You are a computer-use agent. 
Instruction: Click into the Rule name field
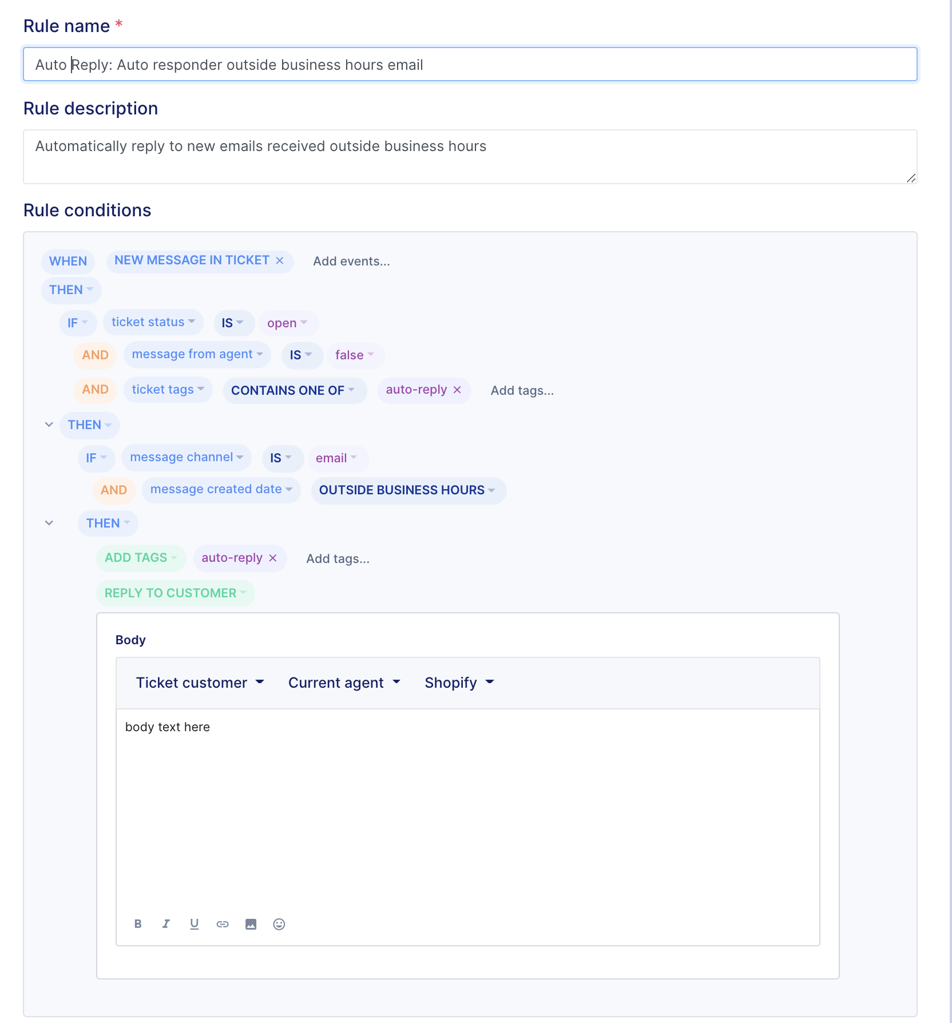(x=470, y=64)
